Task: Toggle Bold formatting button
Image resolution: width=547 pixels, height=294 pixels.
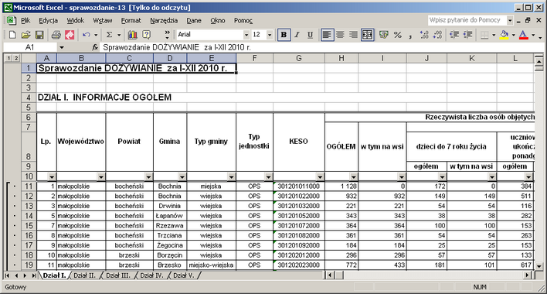Action: point(284,35)
